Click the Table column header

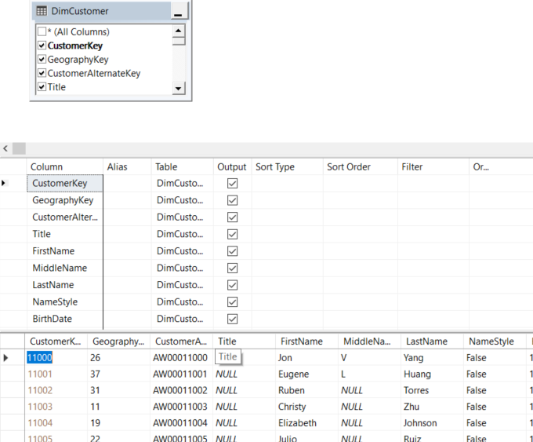(182, 167)
